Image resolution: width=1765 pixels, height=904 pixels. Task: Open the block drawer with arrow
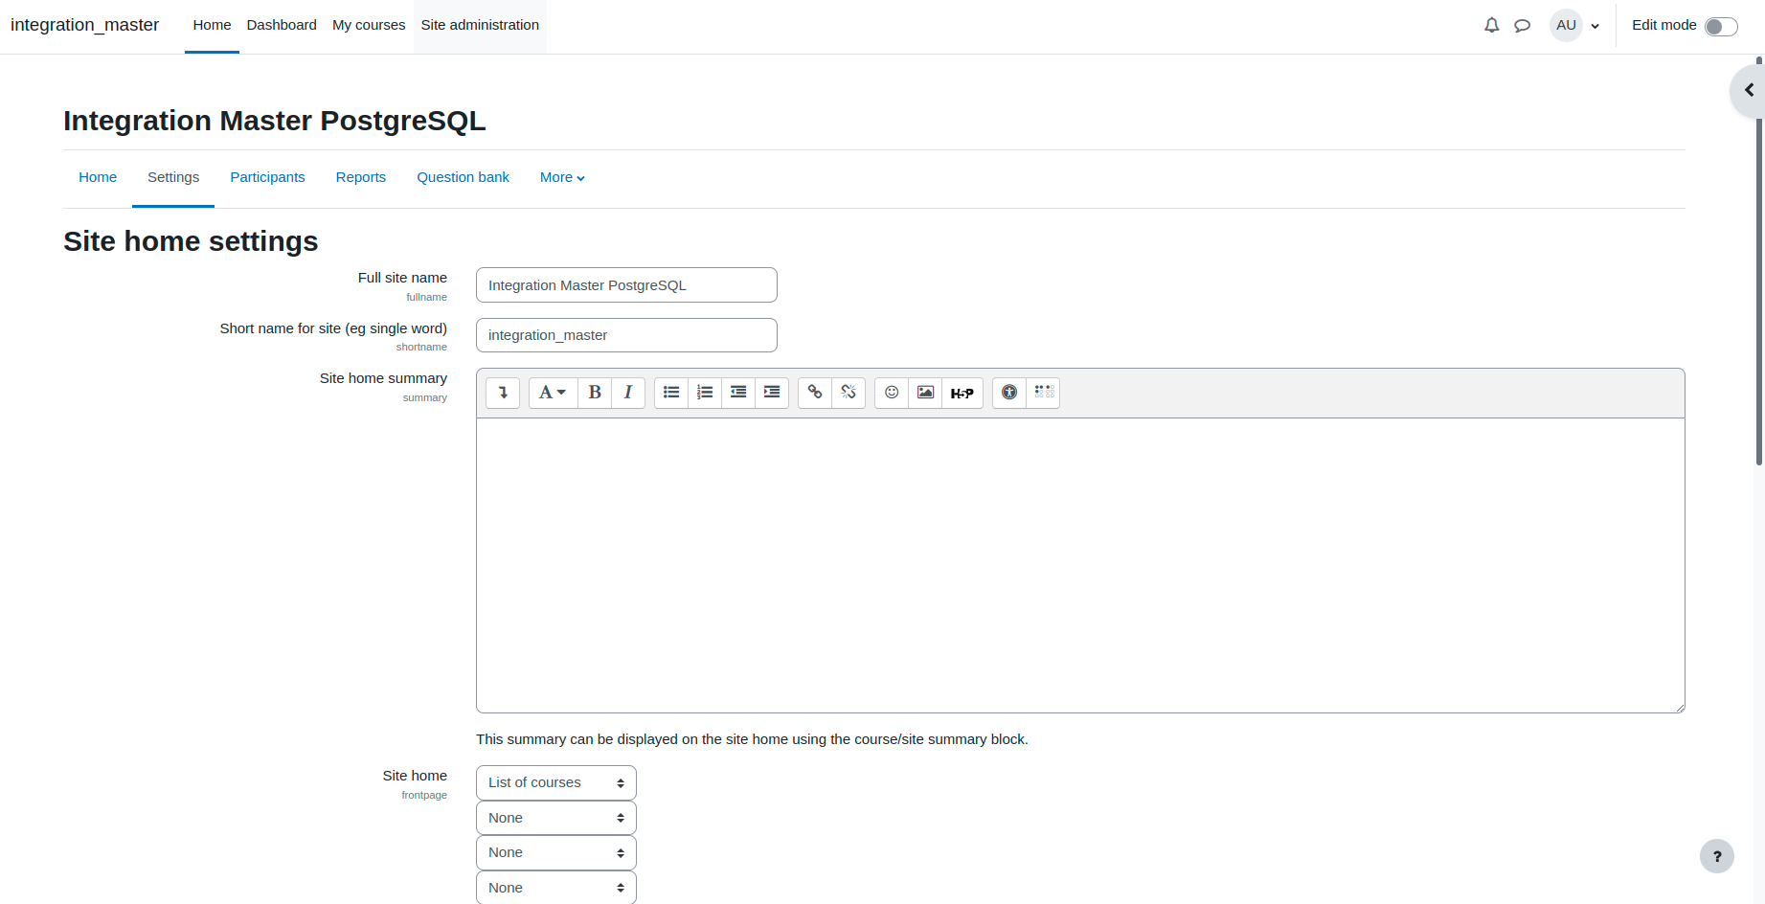pos(1749,90)
